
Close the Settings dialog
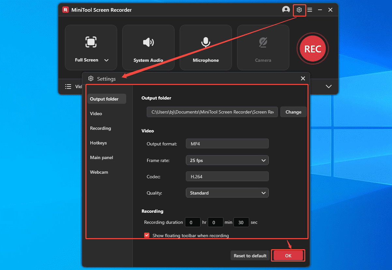(x=303, y=78)
